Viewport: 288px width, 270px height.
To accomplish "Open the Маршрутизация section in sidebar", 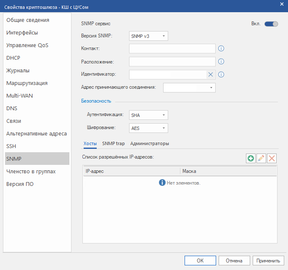I will coord(27,83).
